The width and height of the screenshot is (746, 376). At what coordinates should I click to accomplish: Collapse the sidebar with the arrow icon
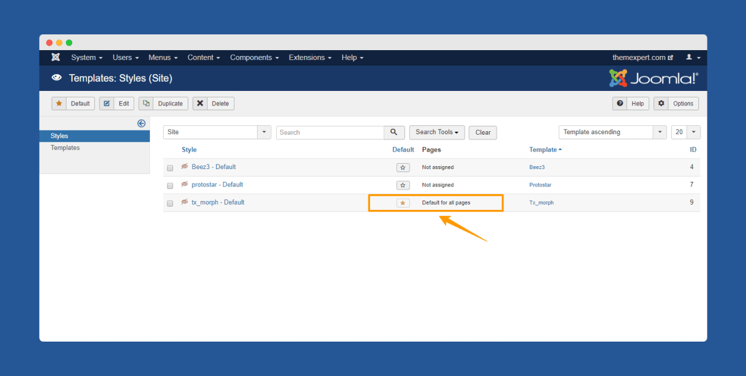click(x=141, y=123)
